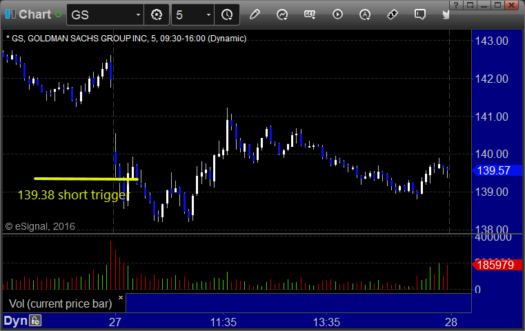Image resolution: width=525 pixels, height=331 pixels.
Task: Click the question mark help button
Action: coord(456,5)
